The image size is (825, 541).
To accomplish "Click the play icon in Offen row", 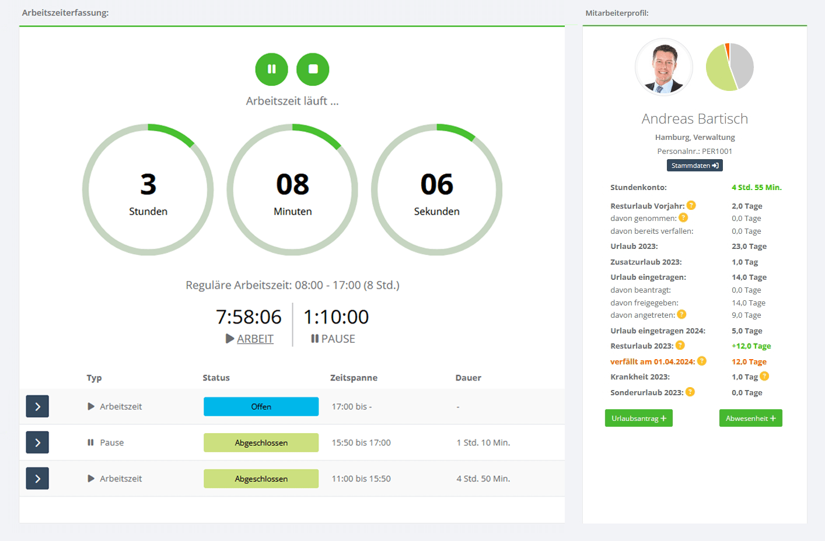I will [91, 406].
